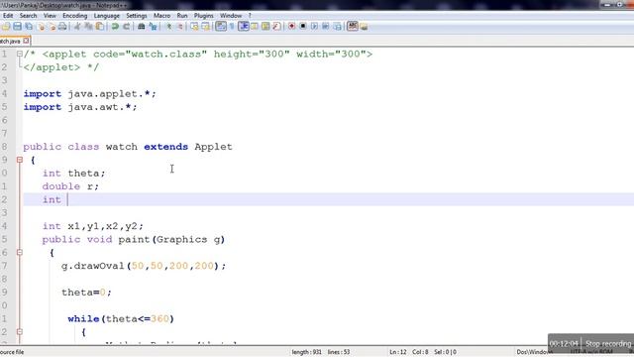This screenshot has height=357, width=634.
Task: Start macro recording with red Record icon
Action: pos(291,27)
